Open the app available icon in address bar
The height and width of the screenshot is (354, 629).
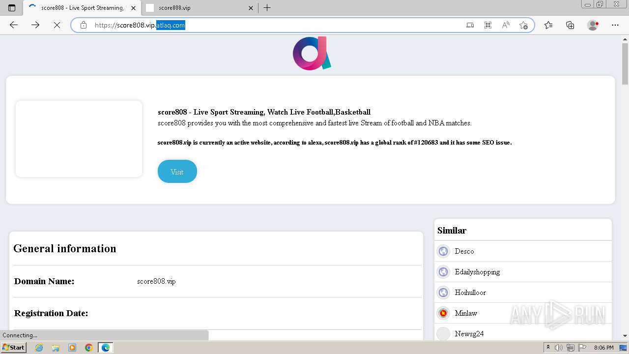coord(470,25)
